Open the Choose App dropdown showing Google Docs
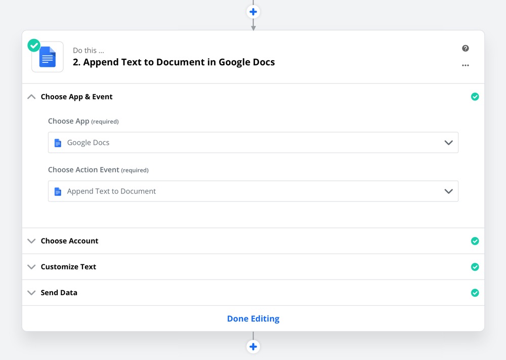 tap(253, 142)
